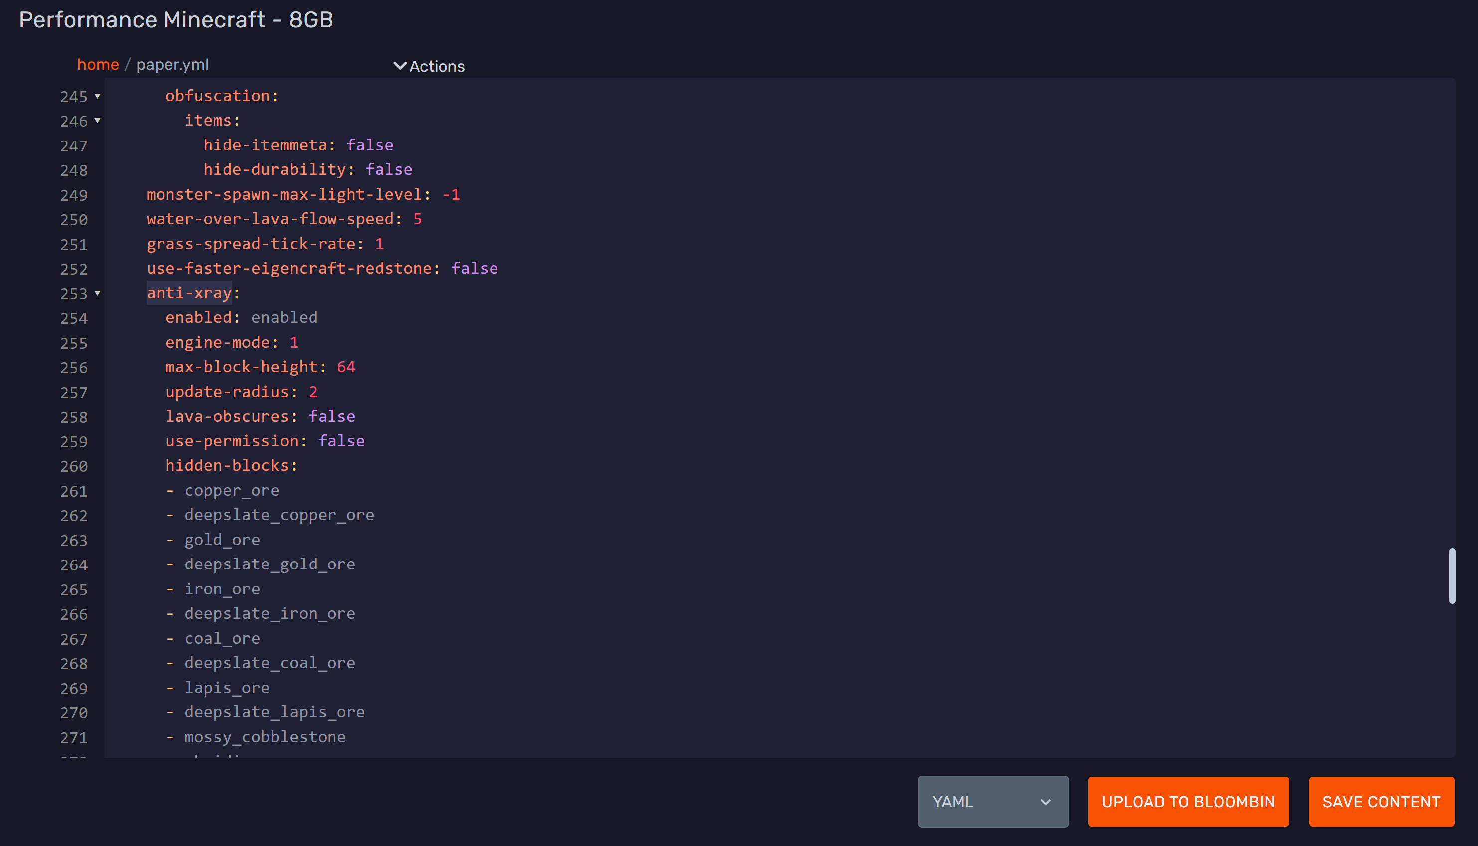1478x846 pixels.
Task: Click the lava-obscures false value
Action: pyautogui.click(x=331, y=416)
